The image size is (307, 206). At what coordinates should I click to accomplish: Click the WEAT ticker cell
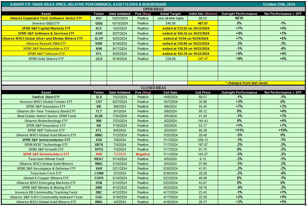(x=98, y=159)
